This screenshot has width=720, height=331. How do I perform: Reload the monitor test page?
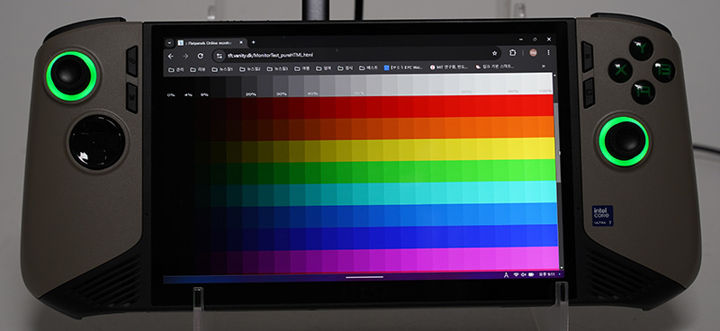200,56
